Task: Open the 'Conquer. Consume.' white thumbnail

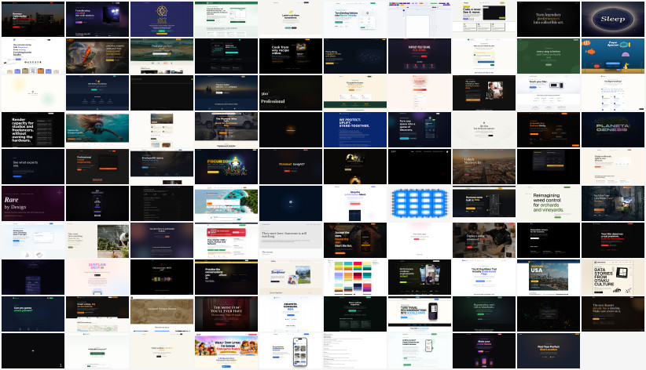Action: pos(291,314)
